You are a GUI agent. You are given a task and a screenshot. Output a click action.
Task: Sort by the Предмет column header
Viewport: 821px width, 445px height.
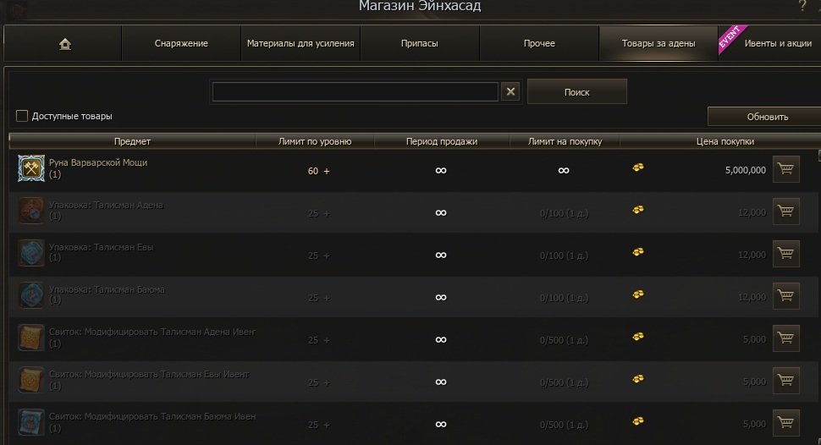click(133, 141)
